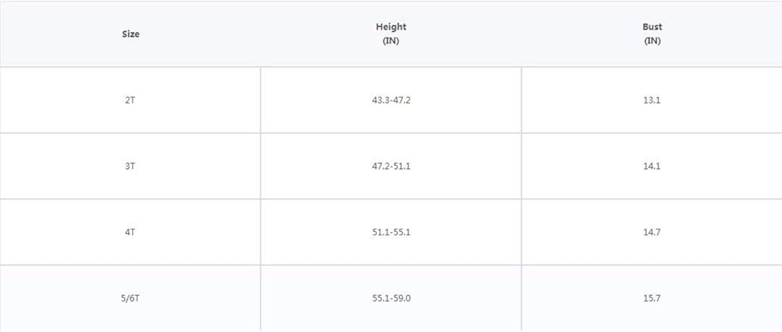Click the Size column header
The image size is (782, 332).
(x=130, y=34)
